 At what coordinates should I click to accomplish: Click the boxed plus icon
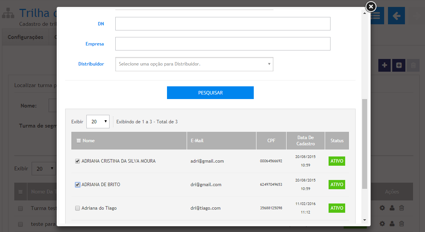click(x=398, y=66)
